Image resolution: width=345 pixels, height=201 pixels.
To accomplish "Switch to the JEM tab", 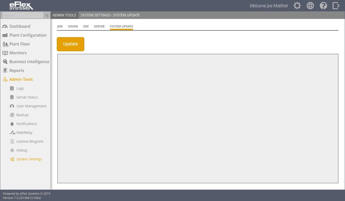I will point(60,26).
